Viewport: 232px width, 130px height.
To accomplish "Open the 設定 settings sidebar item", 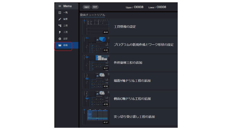I will click(66, 39).
